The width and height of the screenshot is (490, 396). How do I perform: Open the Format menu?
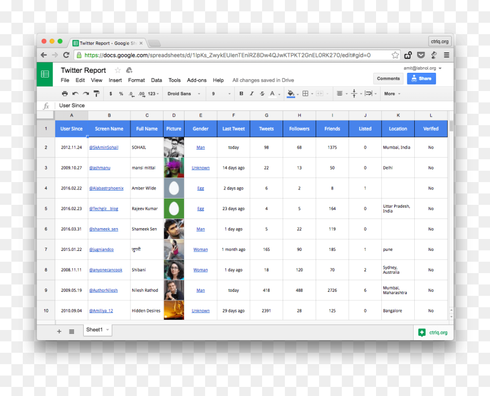(x=136, y=80)
